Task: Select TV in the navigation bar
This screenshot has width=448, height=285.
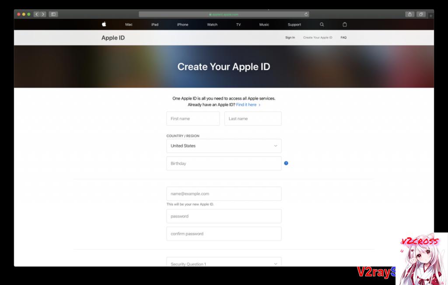Action: [x=238, y=25]
